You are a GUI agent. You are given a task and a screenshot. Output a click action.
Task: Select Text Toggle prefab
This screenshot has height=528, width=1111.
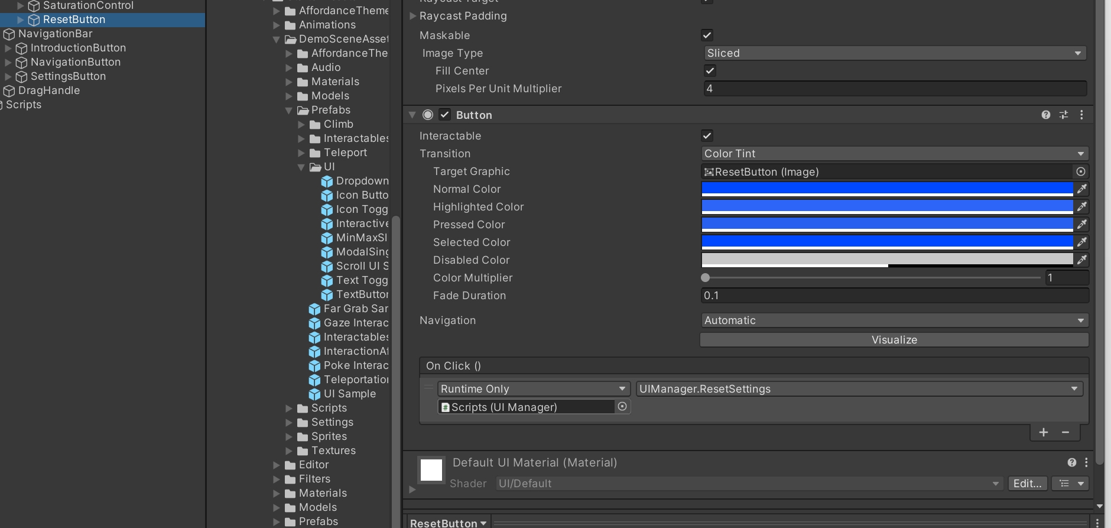tap(355, 280)
